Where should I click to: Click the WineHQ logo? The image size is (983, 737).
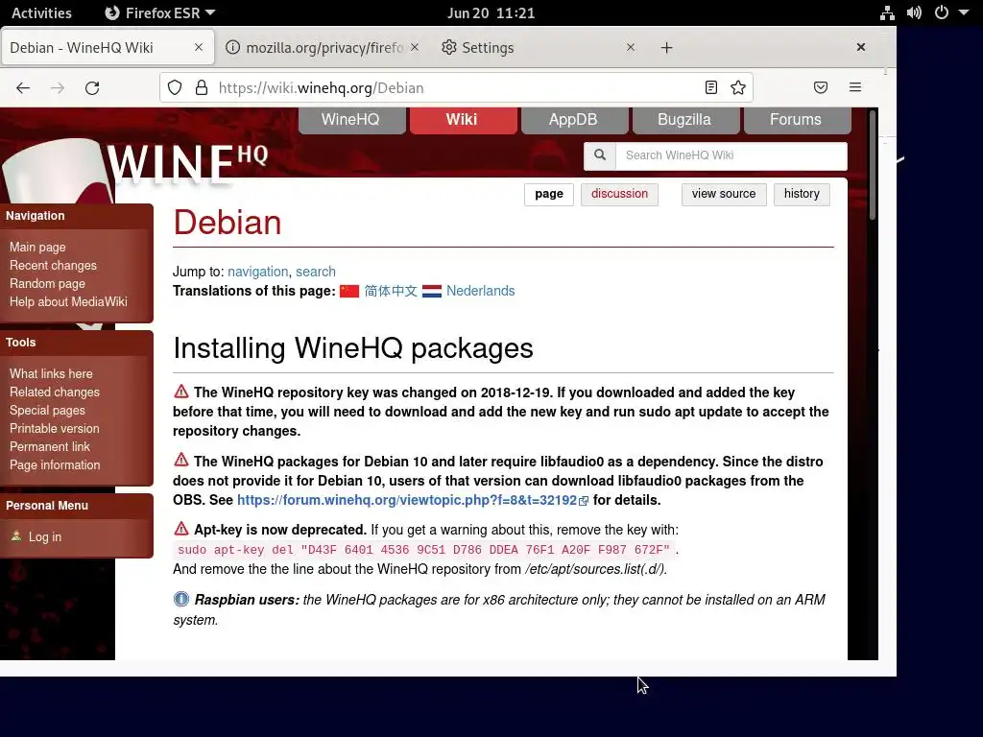tap(187, 164)
